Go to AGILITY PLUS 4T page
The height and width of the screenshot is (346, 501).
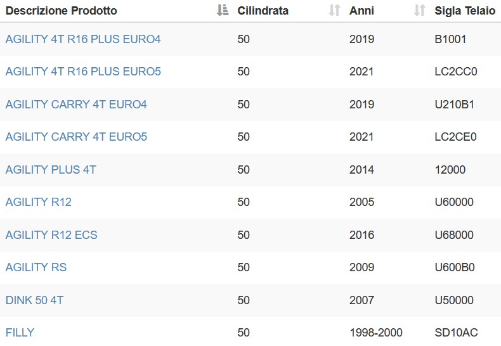point(51,170)
